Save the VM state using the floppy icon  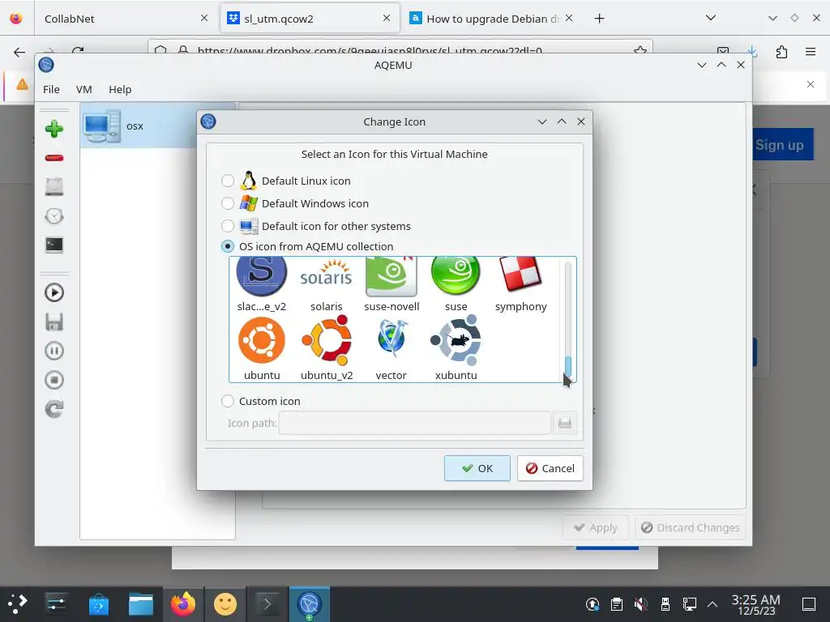(54, 322)
